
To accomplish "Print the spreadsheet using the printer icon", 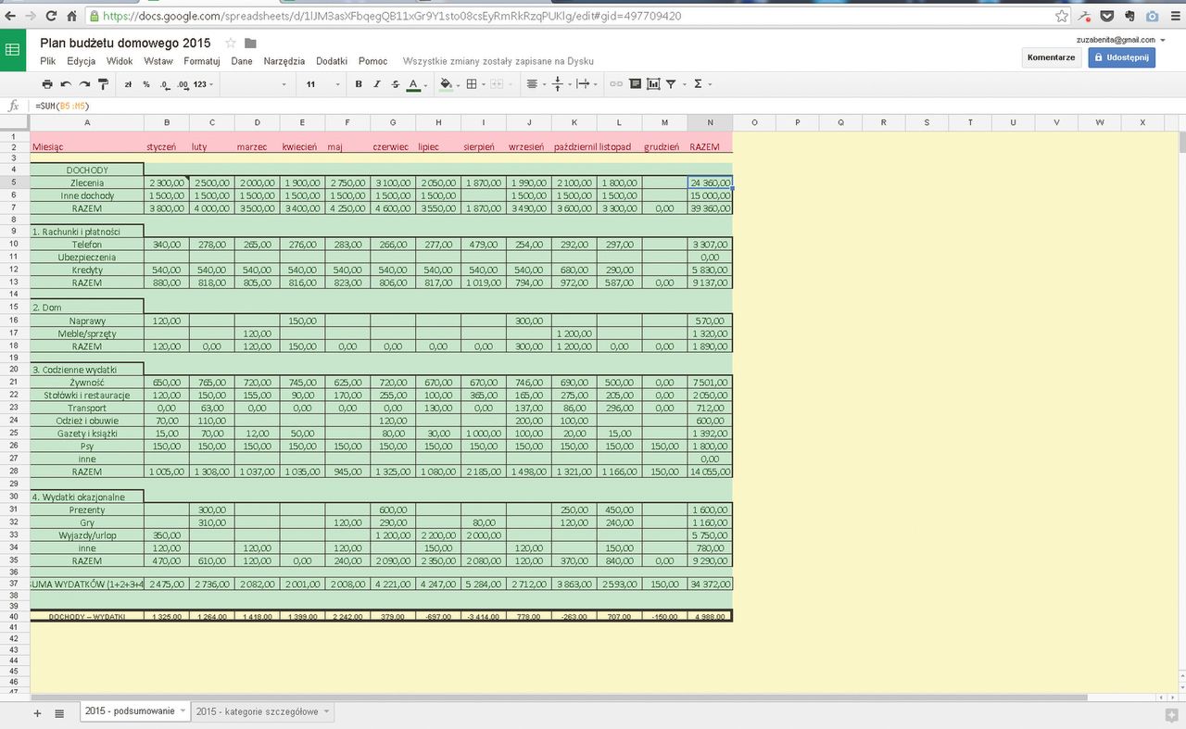I will (47, 84).
